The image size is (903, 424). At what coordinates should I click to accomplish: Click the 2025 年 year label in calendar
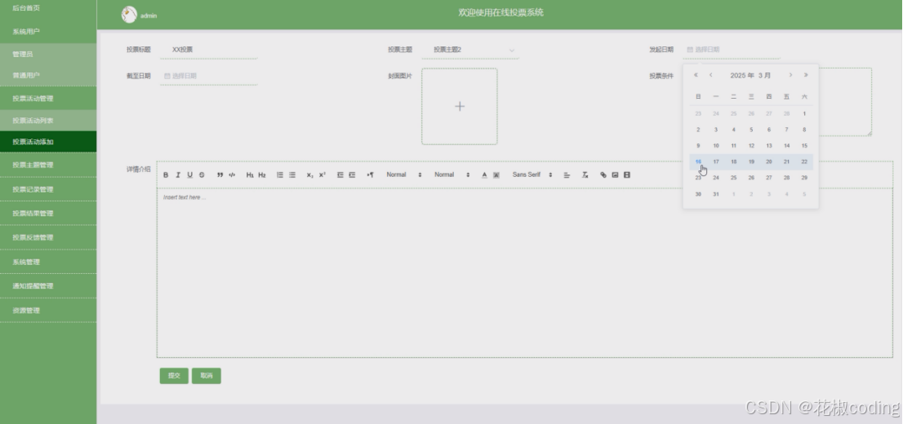point(741,75)
